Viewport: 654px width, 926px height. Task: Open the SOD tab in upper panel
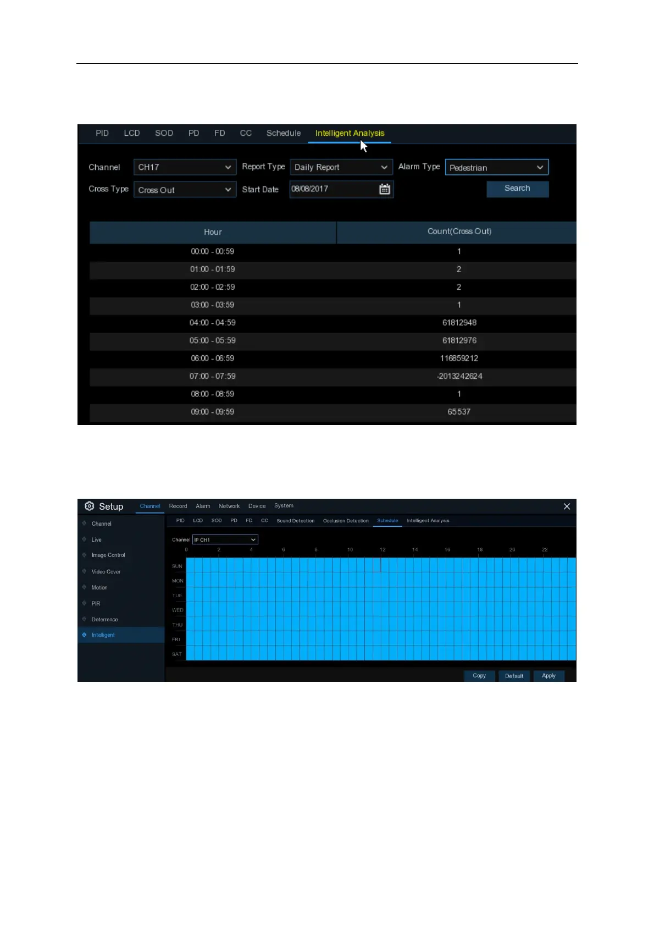164,133
